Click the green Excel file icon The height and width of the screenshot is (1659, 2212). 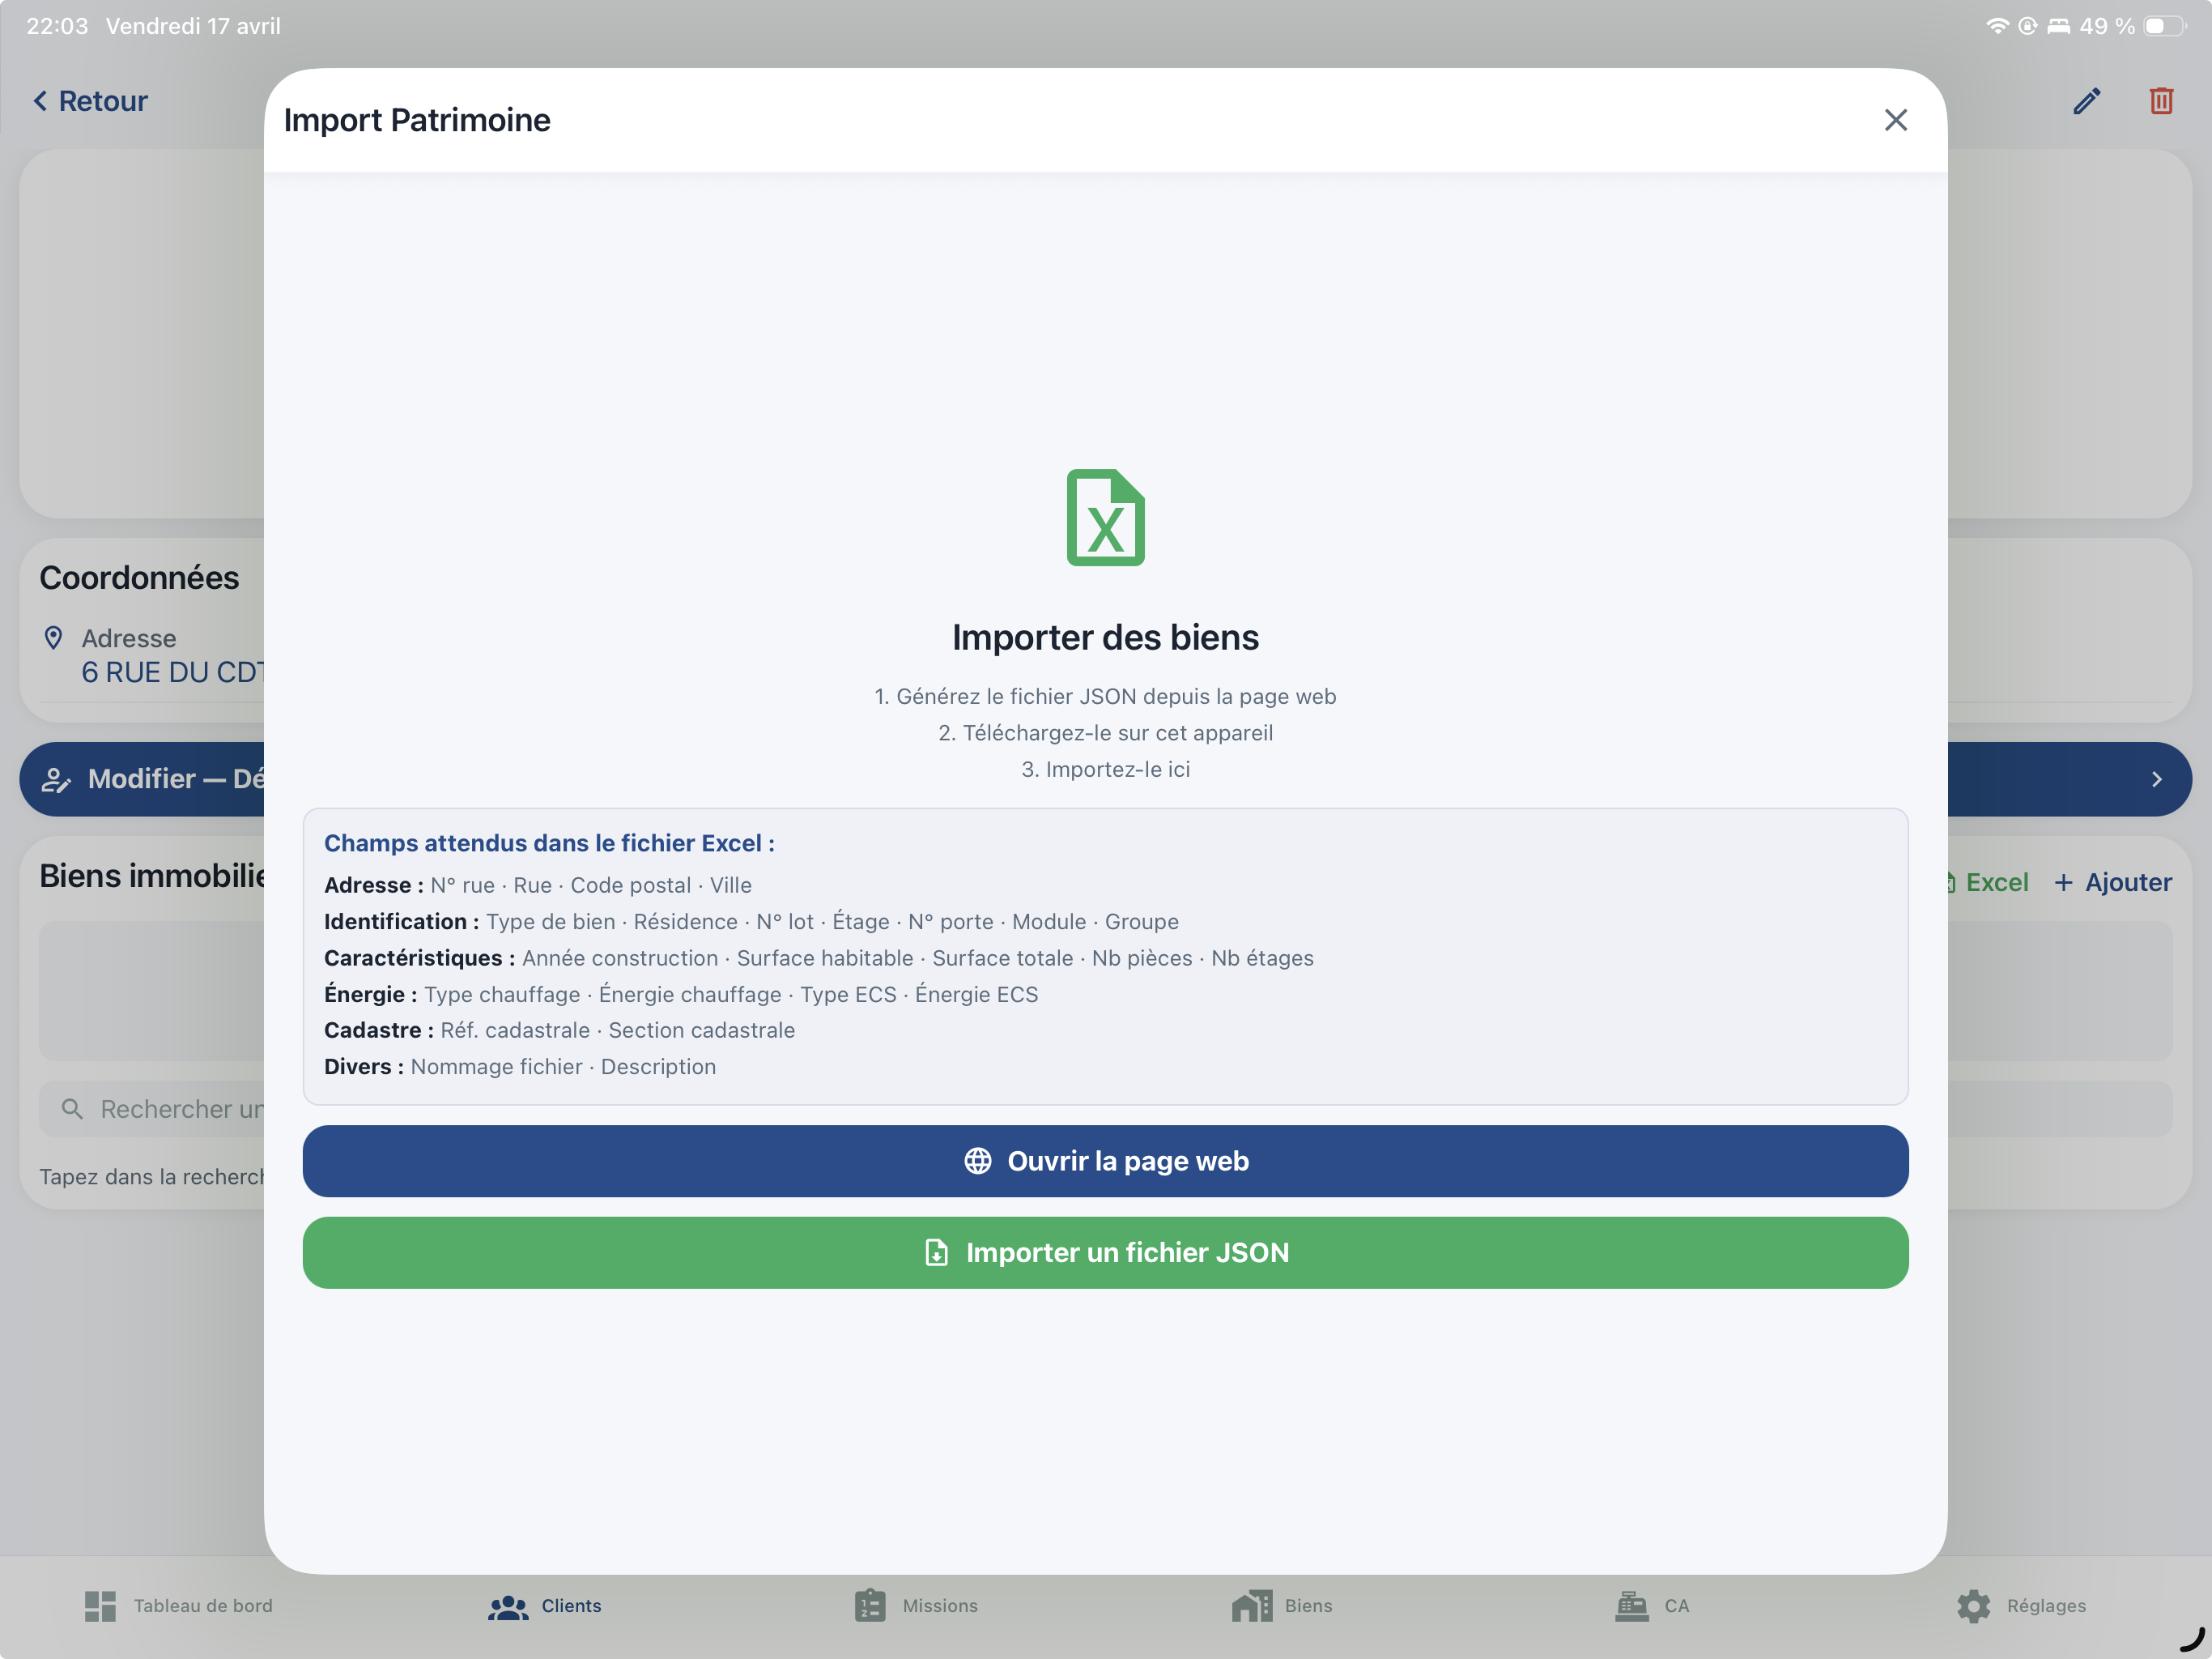click(x=1105, y=518)
